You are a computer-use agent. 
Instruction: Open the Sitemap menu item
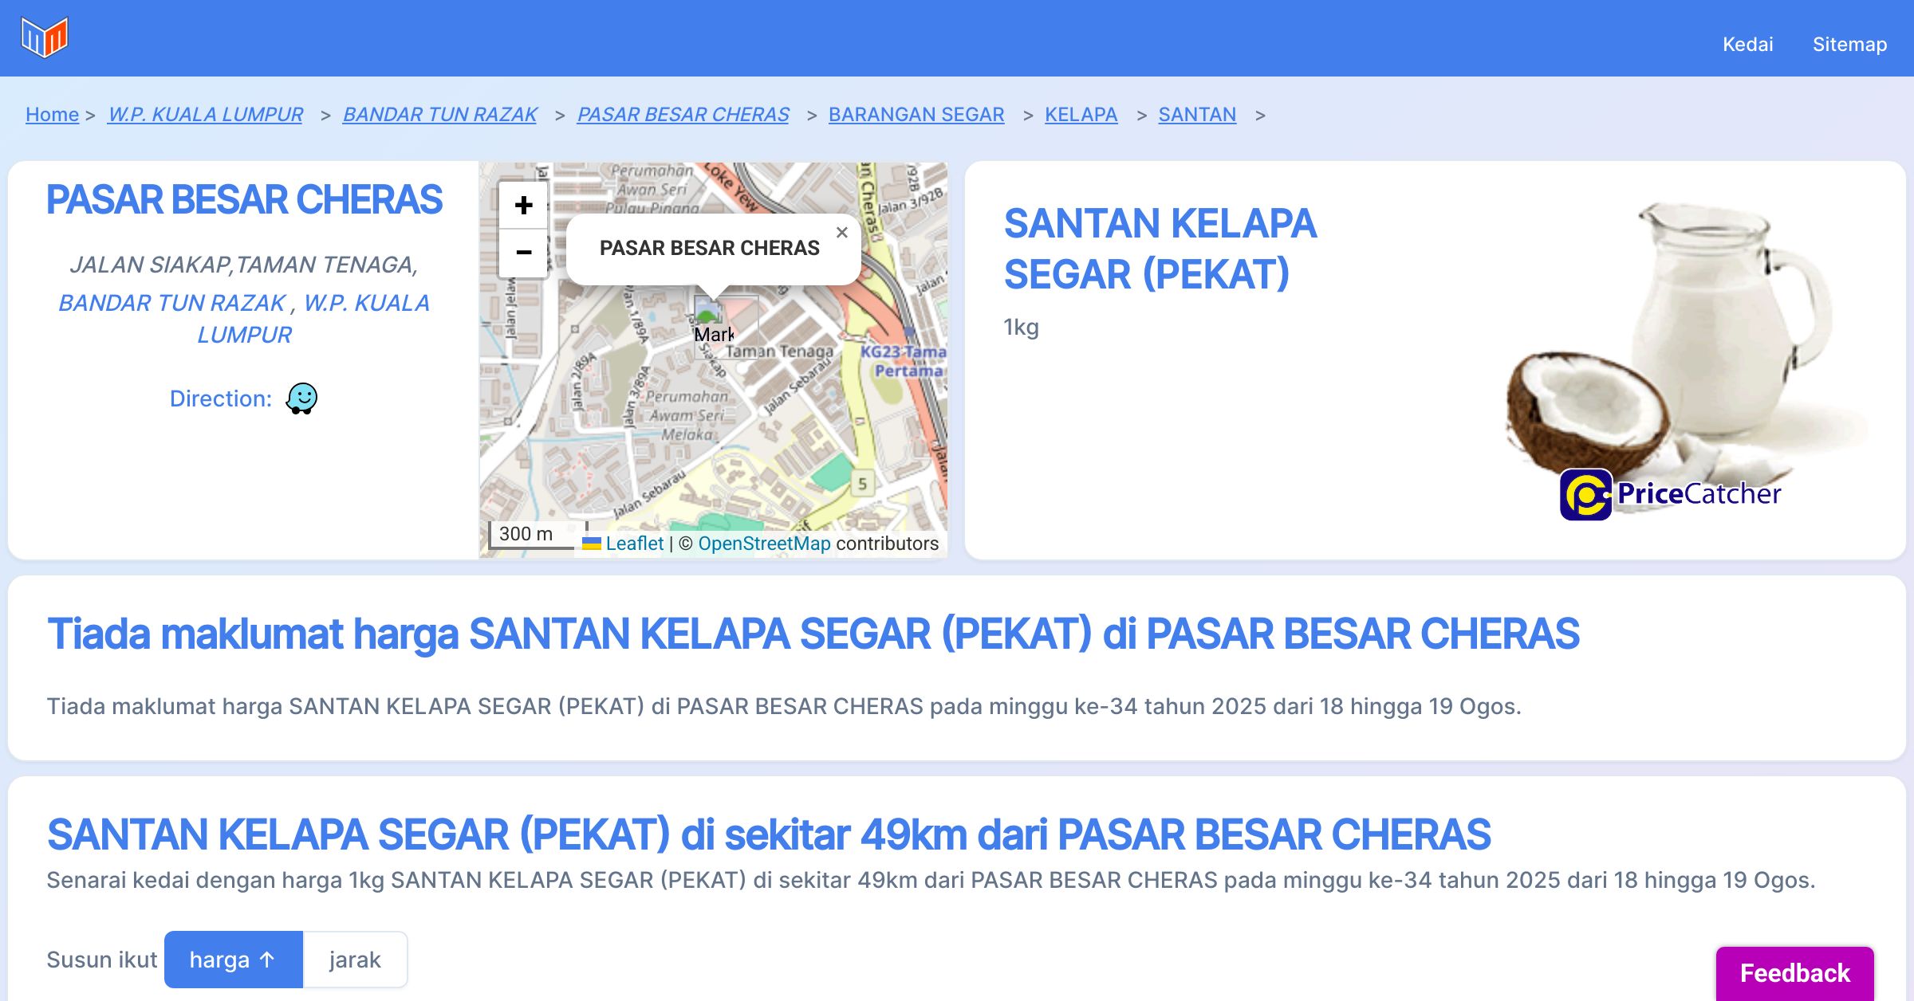(x=1849, y=44)
